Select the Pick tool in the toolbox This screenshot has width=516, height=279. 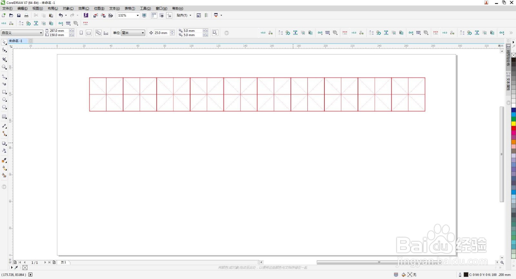pyautogui.click(x=4, y=42)
